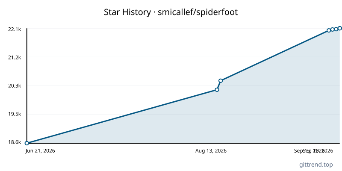Click the chart title "Star History · smicallef/spiderfoot"
The image size is (342, 171).
[x=171, y=12]
